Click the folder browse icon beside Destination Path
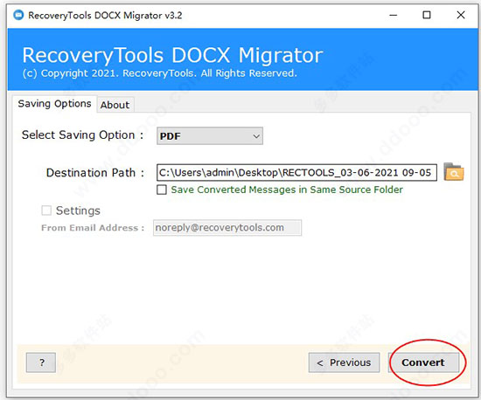 454,172
